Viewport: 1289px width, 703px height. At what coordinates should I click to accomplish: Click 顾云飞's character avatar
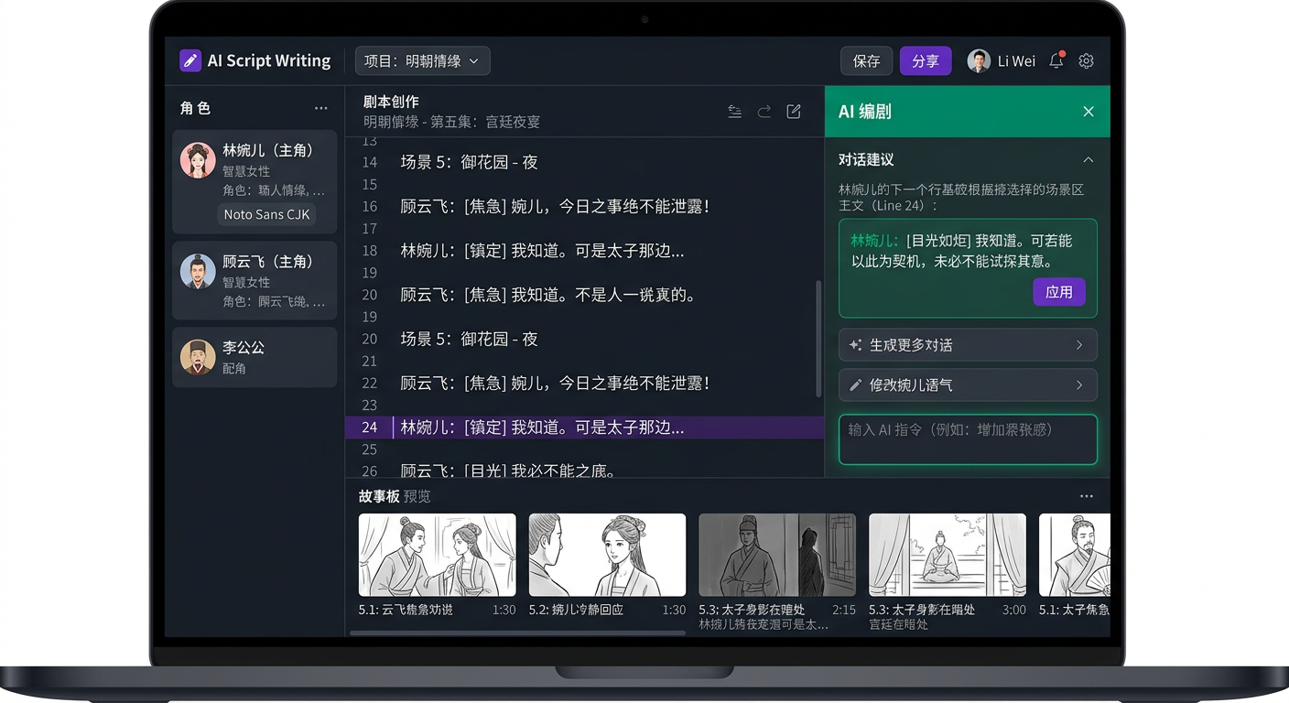[198, 272]
